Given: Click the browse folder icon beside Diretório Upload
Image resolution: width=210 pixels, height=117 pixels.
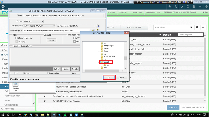Looking at the screenshot, I should click(93, 30).
